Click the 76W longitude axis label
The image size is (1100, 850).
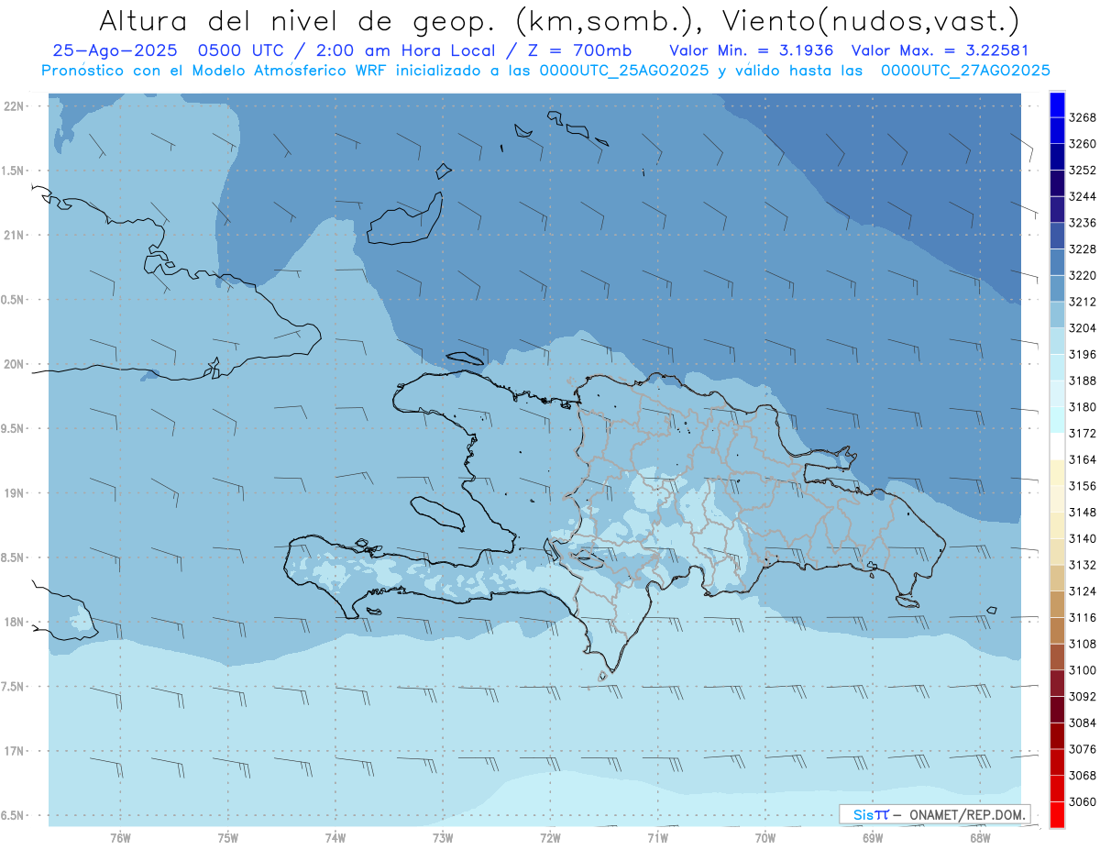pyautogui.click(x=120, y=837)
